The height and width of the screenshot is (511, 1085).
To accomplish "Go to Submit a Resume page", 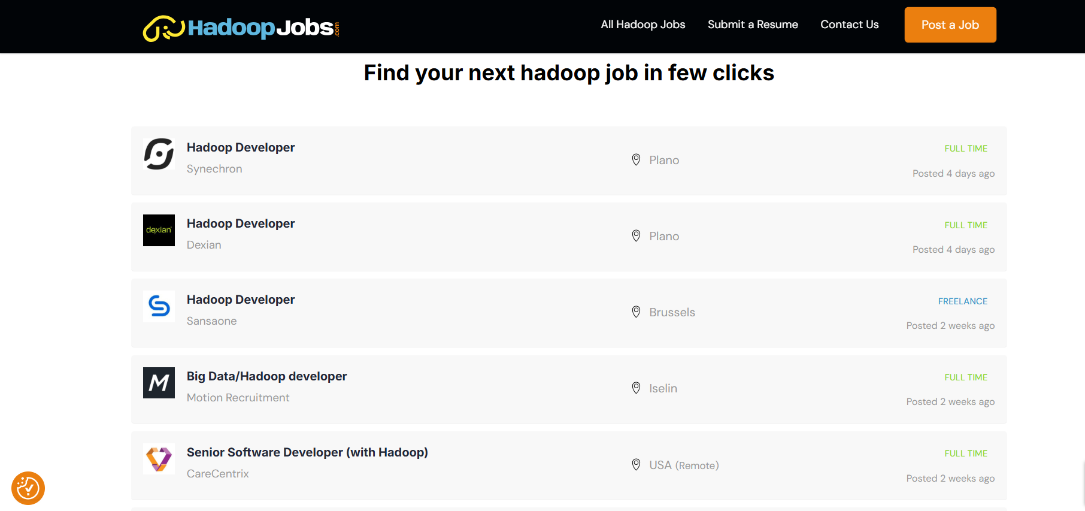I will click(753, 25).
